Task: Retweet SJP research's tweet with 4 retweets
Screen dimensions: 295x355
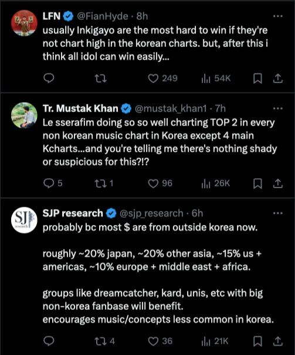Action: (104, 341)
